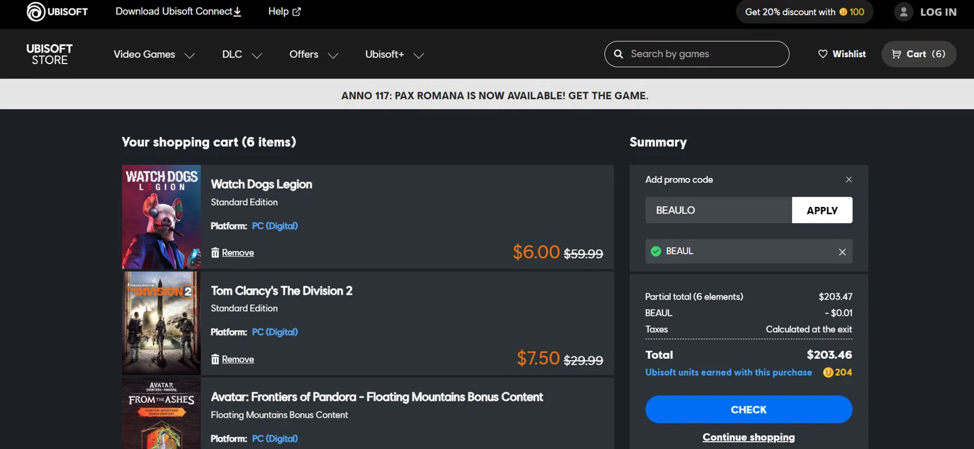Image resolution: width=974 pixels, height=449 pixels.
Task: Click Ubisoft units earned with this purchase
Action: [x=729, y=372]
